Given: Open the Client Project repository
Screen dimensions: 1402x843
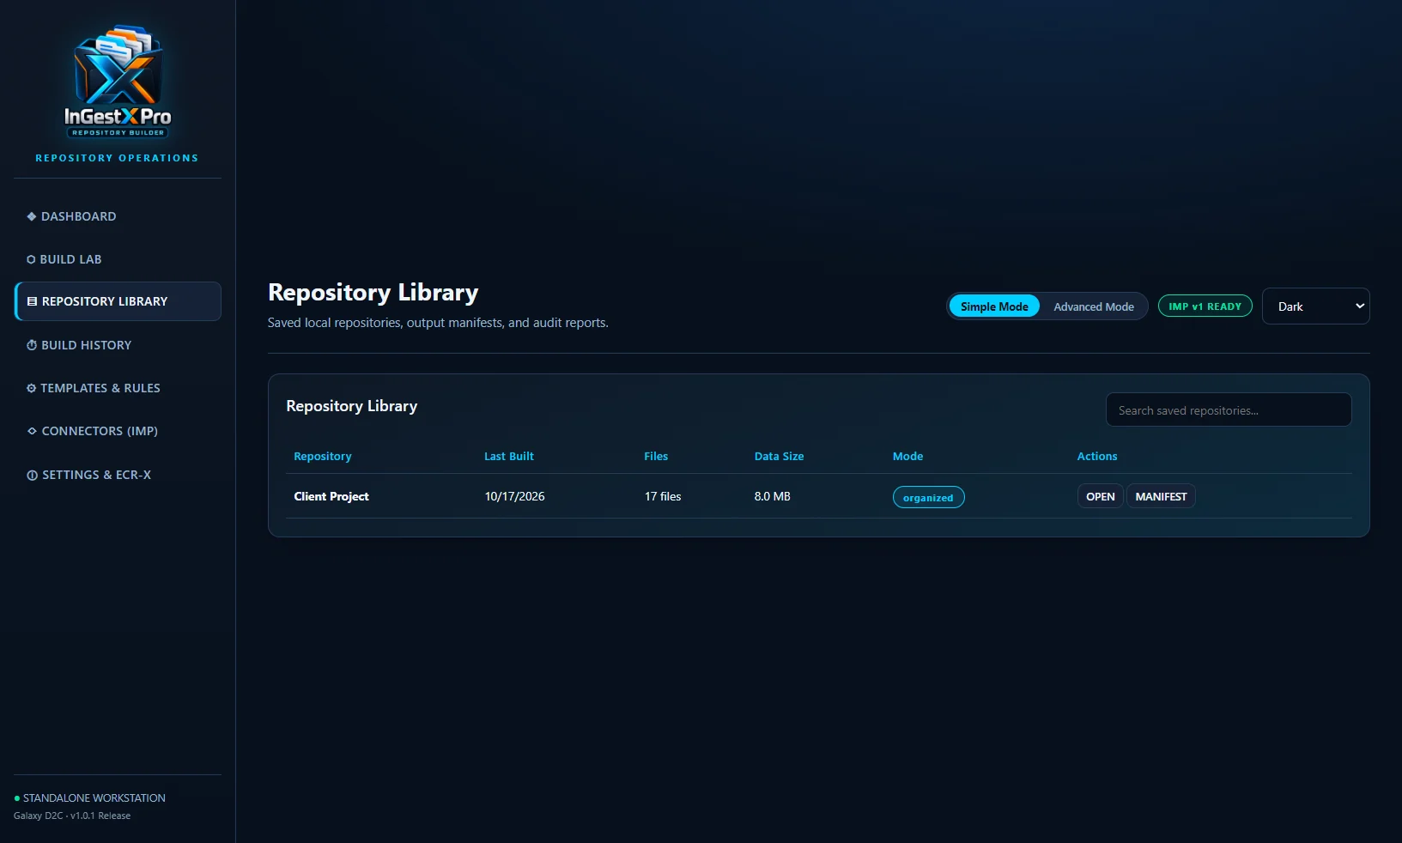Looking at the screenshot, I should pyautogui.click(x=1100, y=496).
